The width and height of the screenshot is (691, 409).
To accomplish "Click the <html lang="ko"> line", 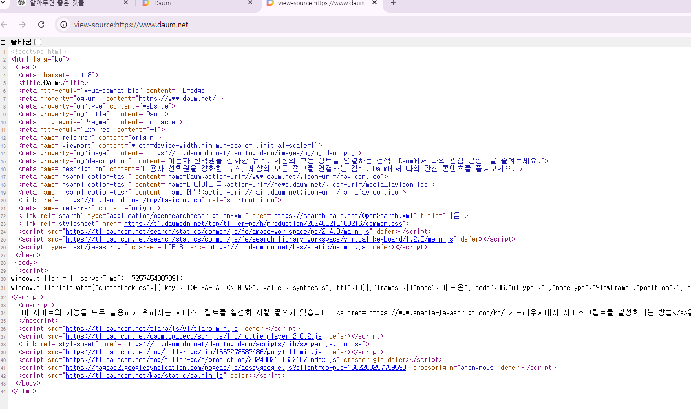I will [x=40, y=59].
